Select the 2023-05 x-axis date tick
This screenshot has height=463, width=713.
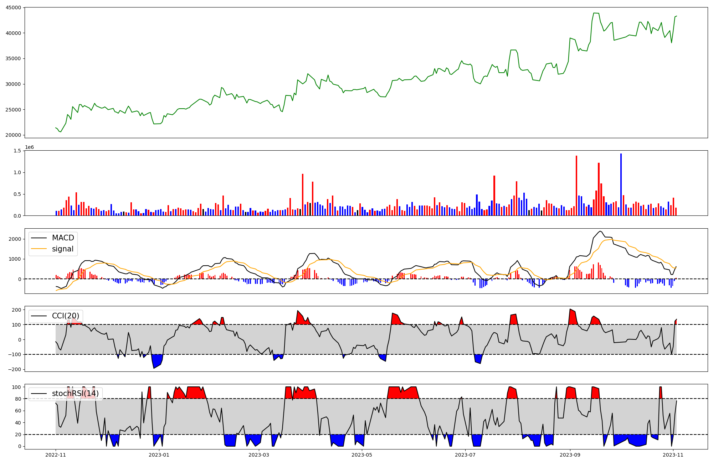pyautogui.click(x=362, y=455)
